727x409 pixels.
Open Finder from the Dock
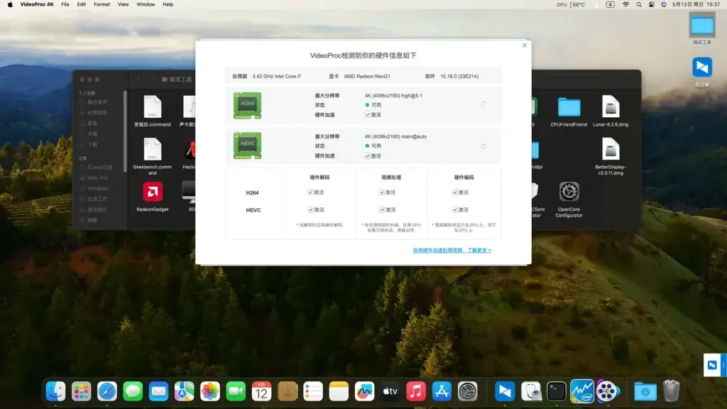pos(55,391)
